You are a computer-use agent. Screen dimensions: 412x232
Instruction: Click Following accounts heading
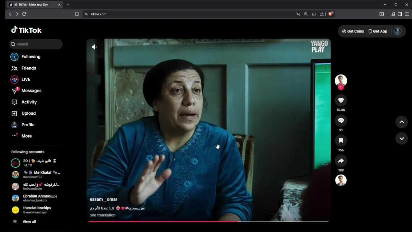tap(28, 152)
